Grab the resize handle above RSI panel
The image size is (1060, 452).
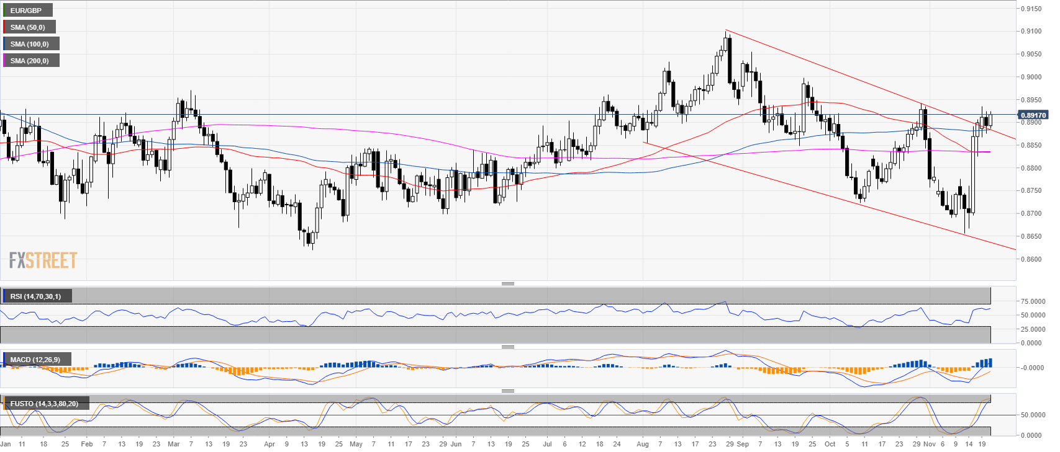point(507,283)
